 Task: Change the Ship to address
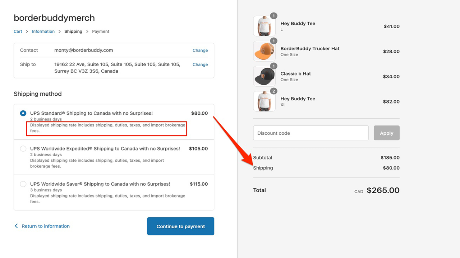coord(200,64)
